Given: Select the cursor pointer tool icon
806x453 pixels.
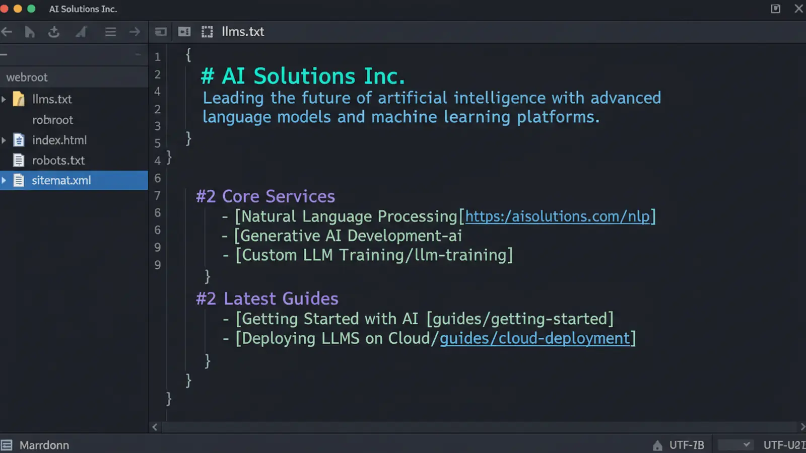Looking at the screenshot, I should tap(30, 32).
